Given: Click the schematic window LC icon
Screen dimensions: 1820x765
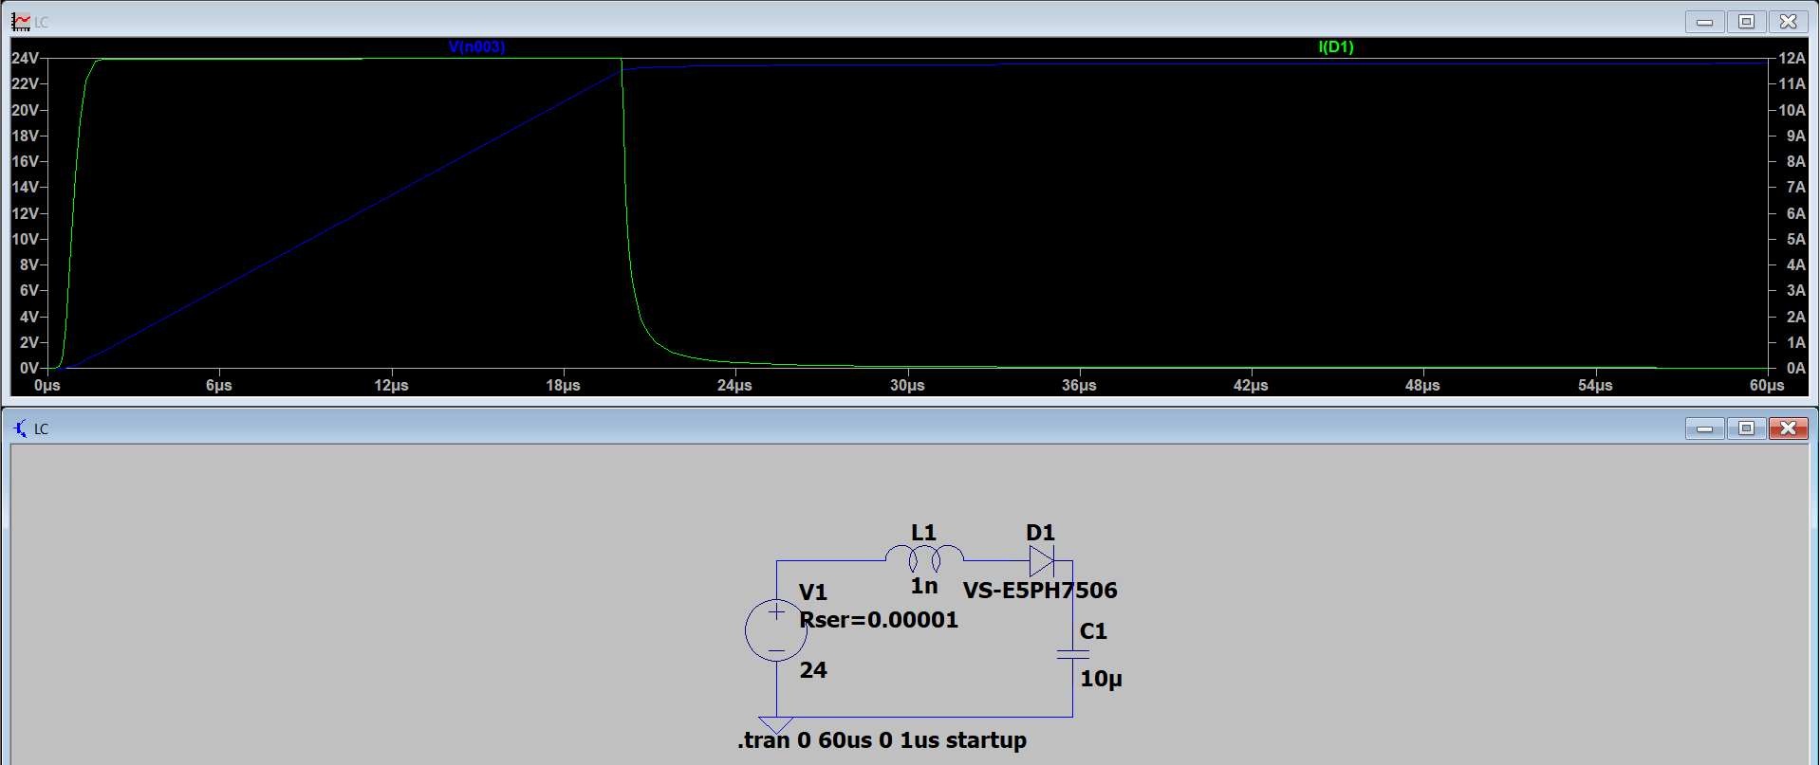Looking at the screenshot, I should (21, 428).
